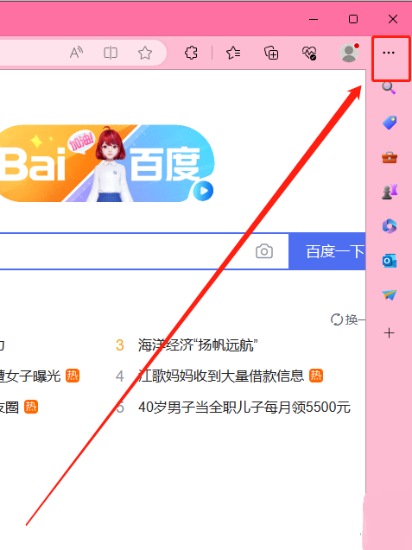Add this page to favorites star
This screenshot has width=412, height=550.
[x=145, y=53]
